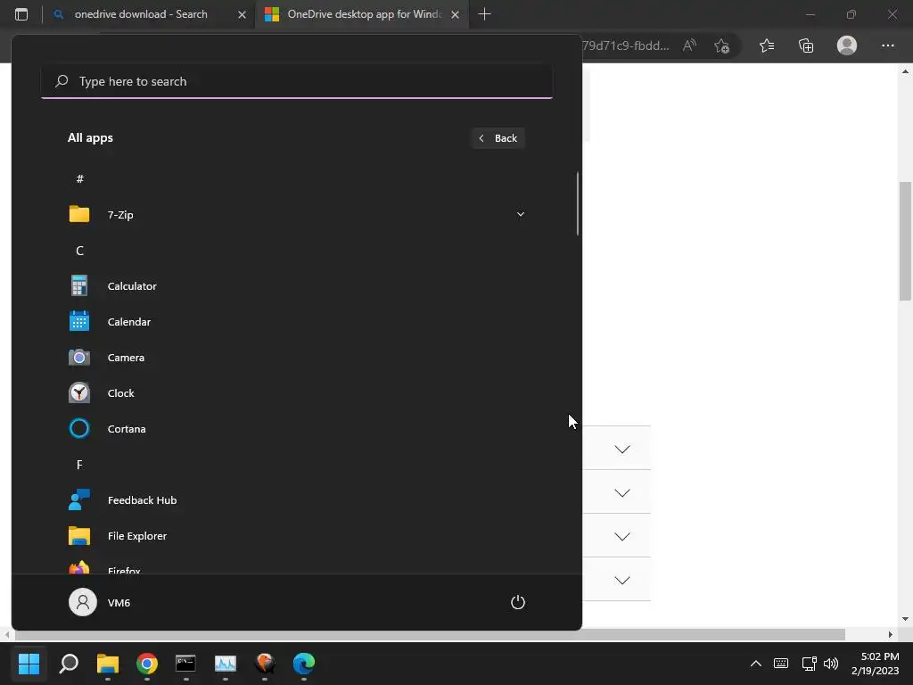
Task: Expand the third collapsed section on the webpage
Action: 622,536
